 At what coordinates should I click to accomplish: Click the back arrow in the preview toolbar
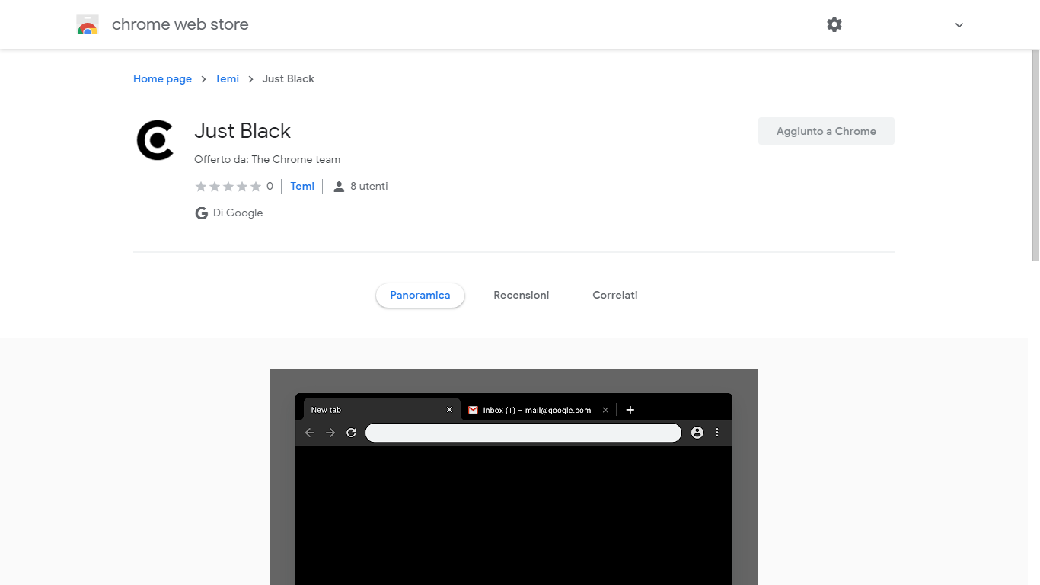[x=309, y=432]
